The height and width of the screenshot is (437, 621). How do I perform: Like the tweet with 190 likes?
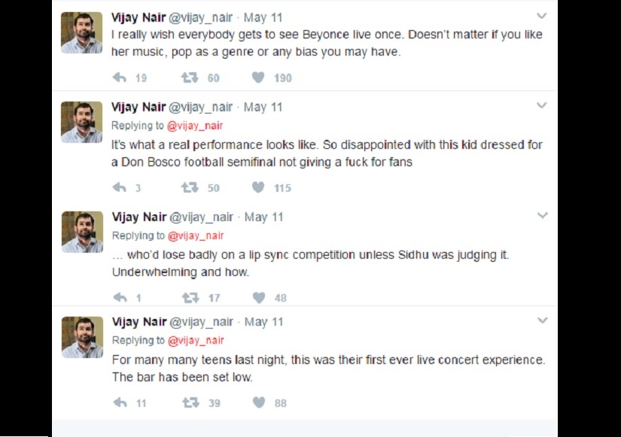click(258, 77)
